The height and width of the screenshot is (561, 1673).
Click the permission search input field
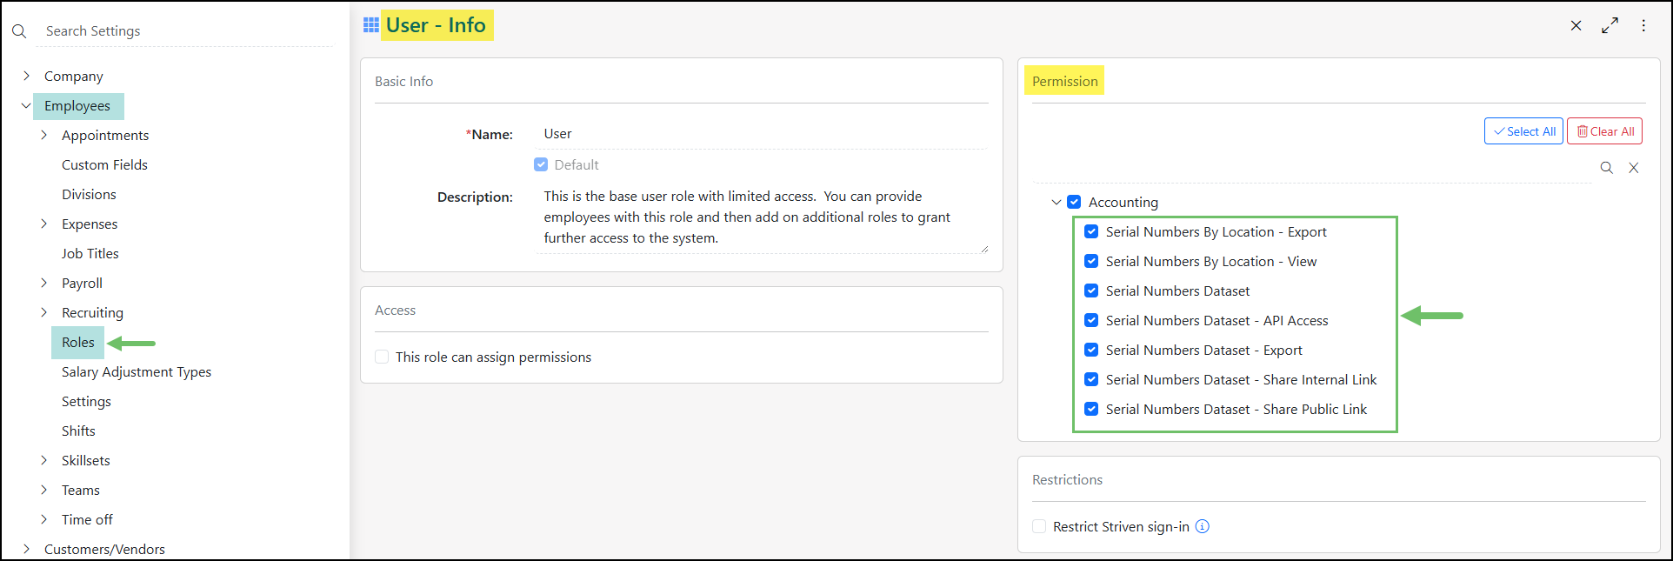click(x=1313, y=168)
